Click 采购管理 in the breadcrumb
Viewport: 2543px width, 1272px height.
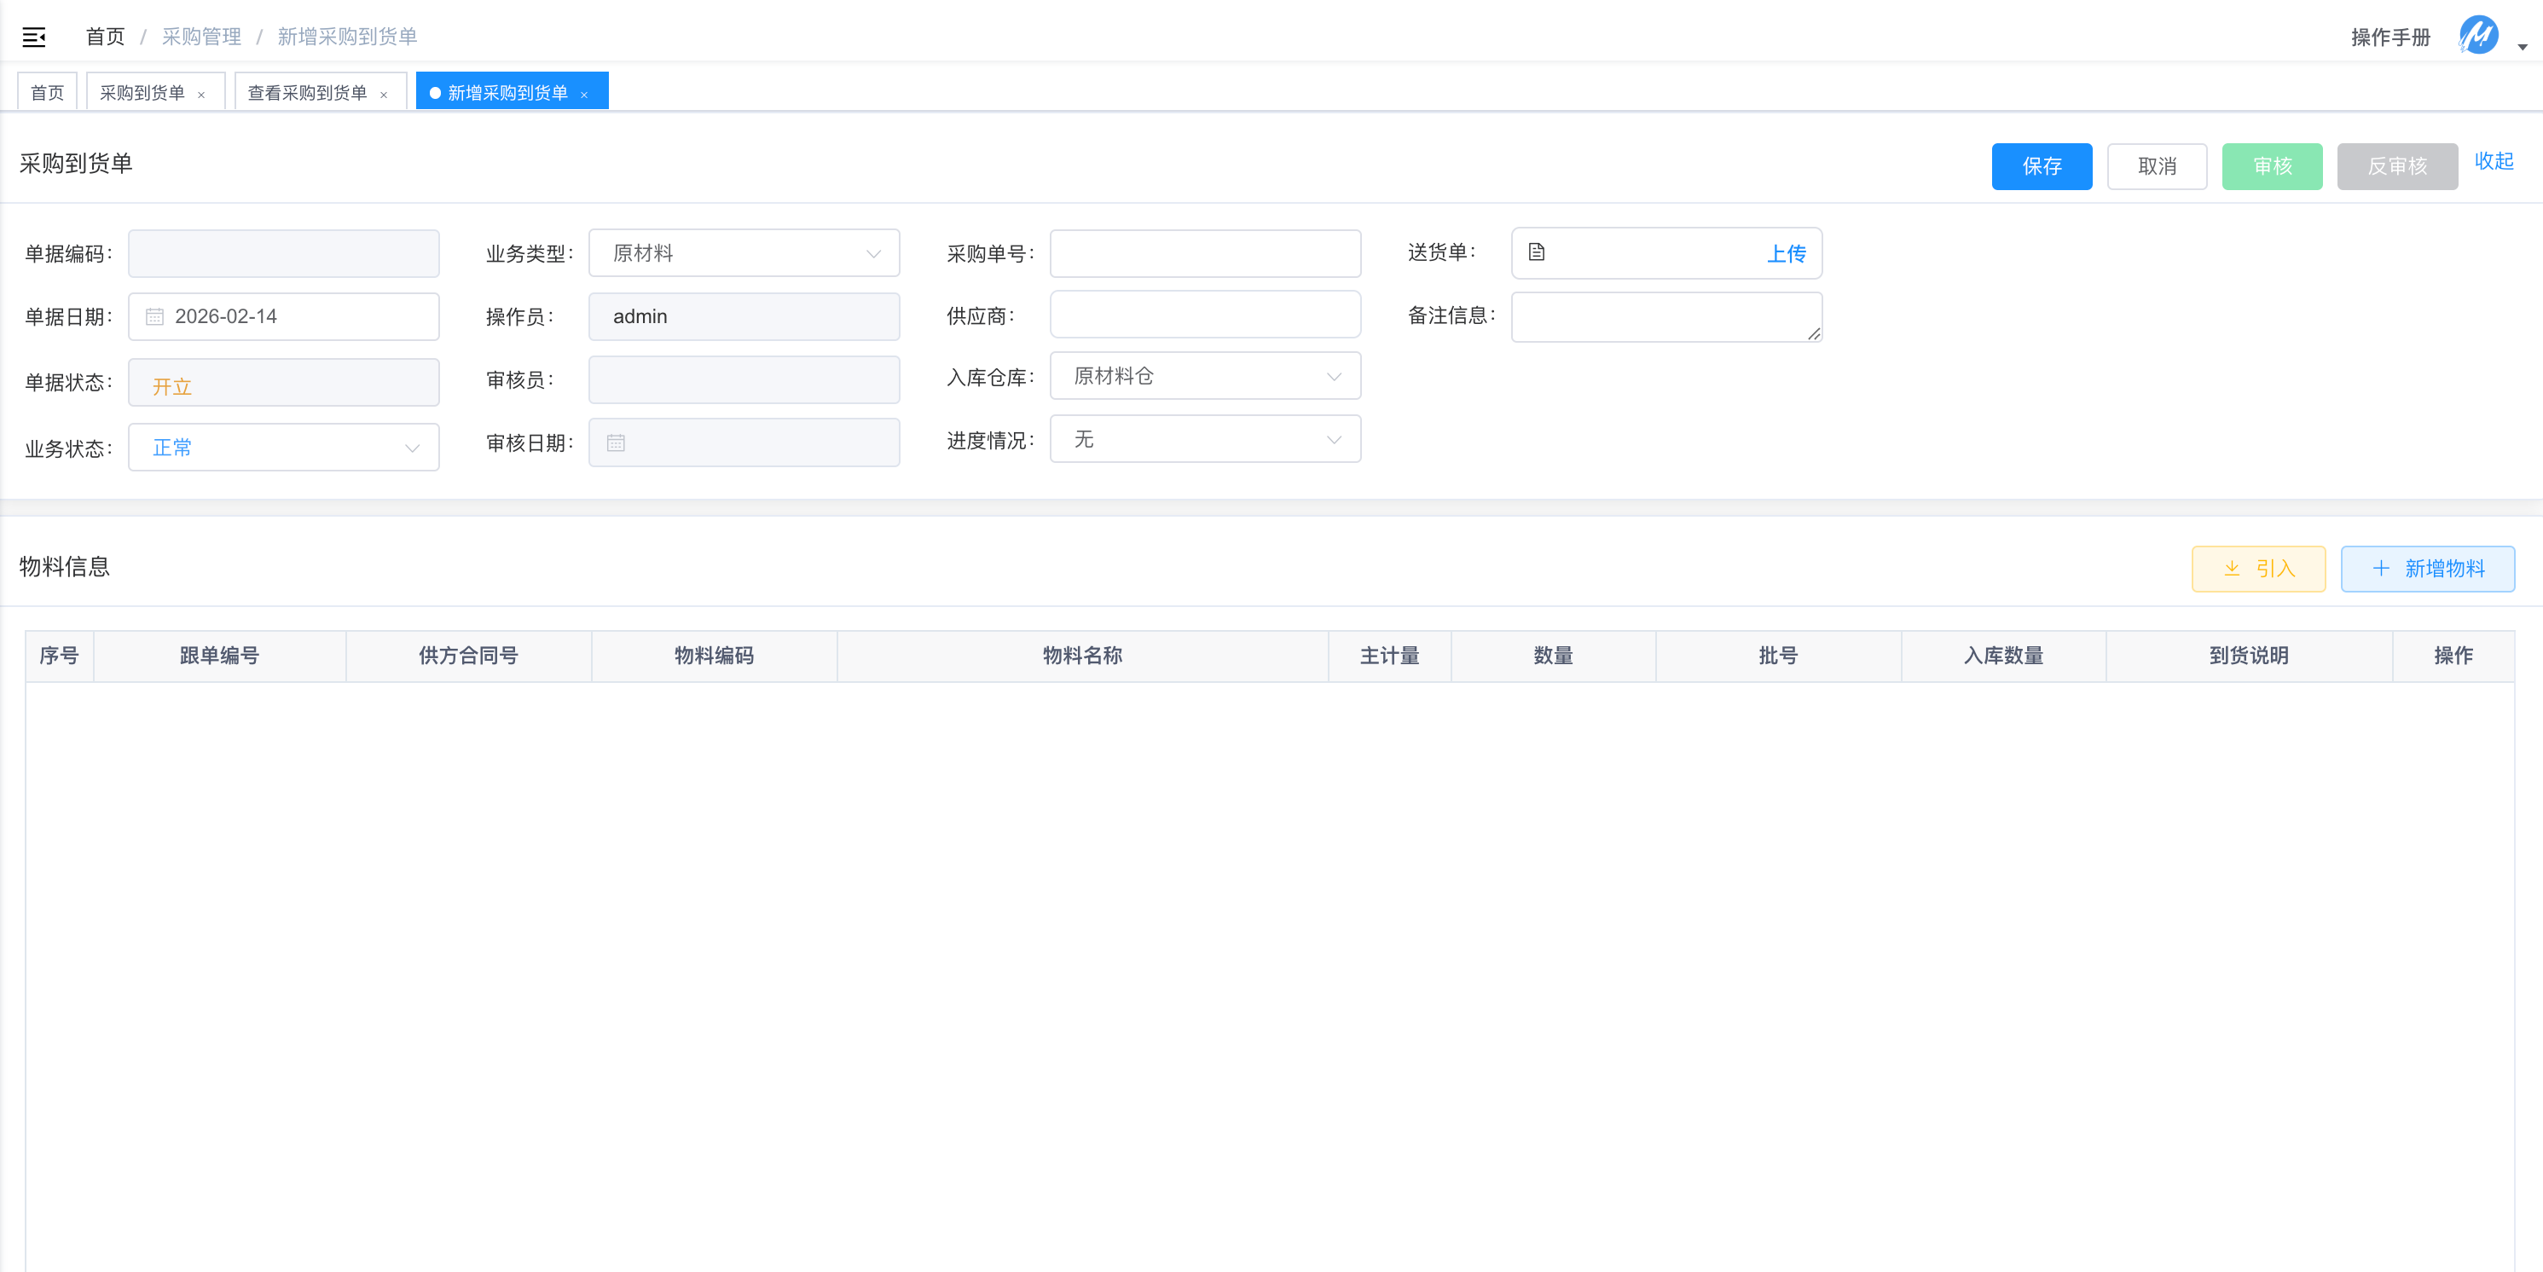pos(201,37)
